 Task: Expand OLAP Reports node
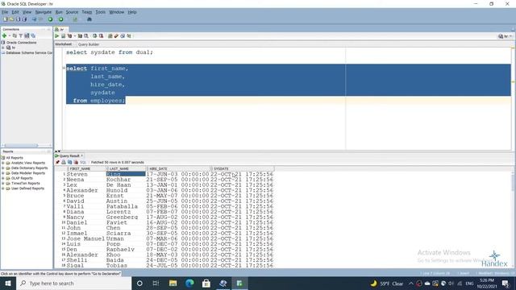[3, 178]
